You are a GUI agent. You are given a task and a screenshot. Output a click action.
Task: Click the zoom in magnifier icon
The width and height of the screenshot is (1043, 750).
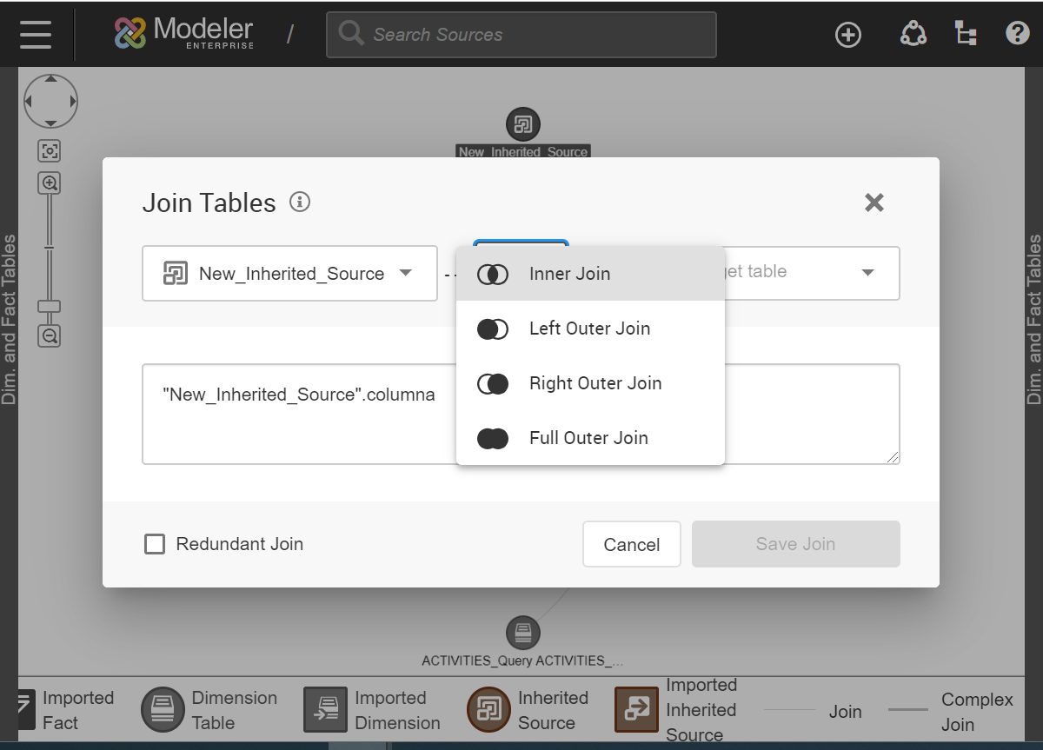[x=50, y=183]
